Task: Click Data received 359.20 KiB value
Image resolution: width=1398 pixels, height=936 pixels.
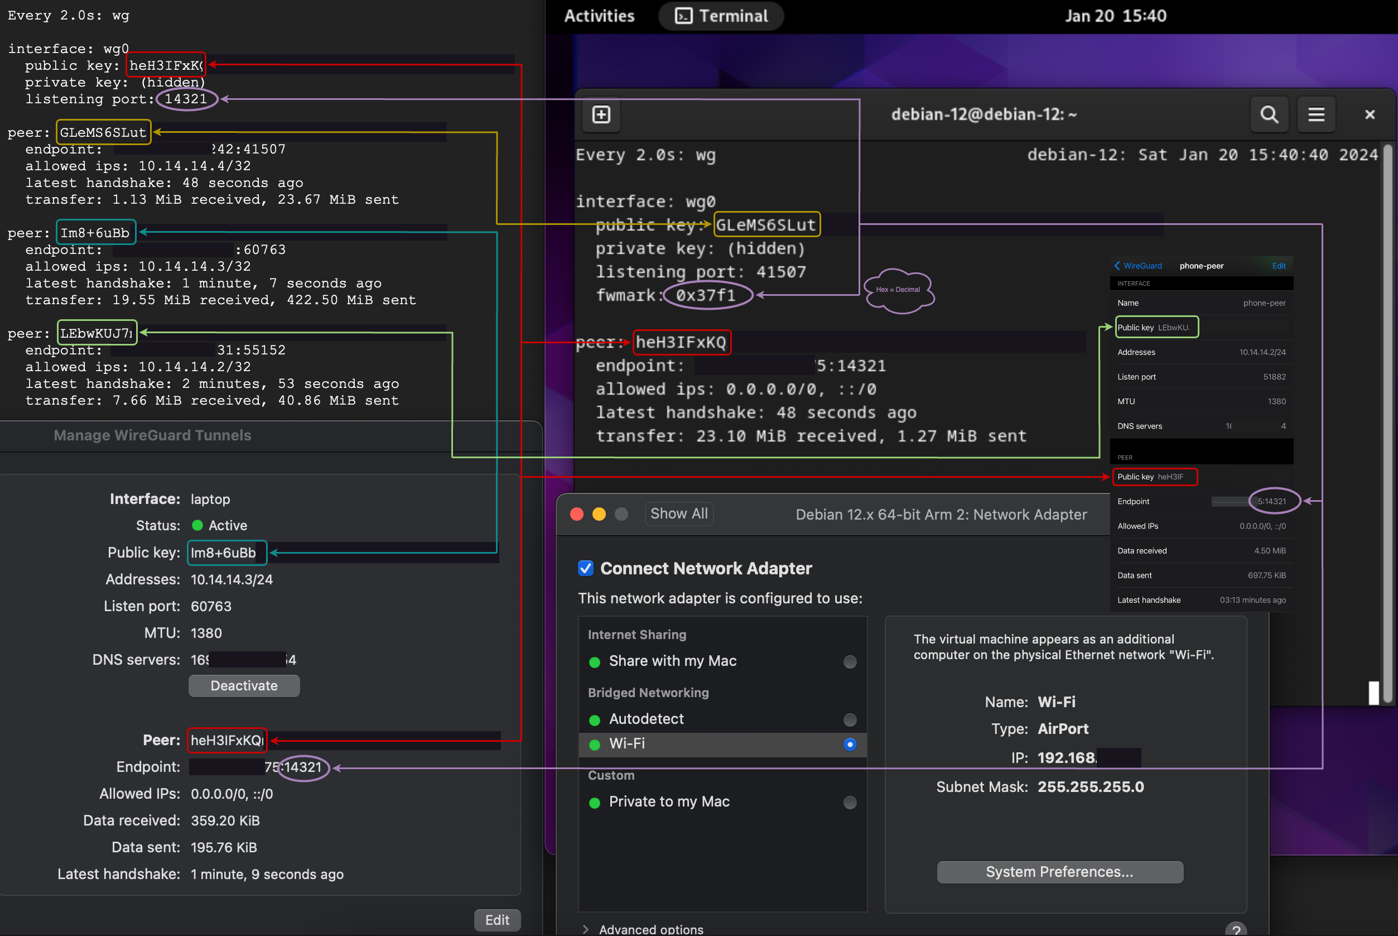Action: [x=225, y=821]
